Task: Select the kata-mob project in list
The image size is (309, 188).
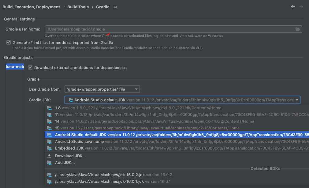Action: click(15, 67)
